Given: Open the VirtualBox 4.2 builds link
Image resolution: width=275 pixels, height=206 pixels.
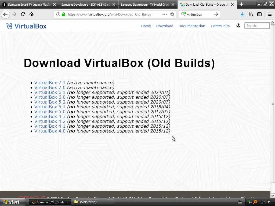Looking at the screenshot, I should [50, 121].
